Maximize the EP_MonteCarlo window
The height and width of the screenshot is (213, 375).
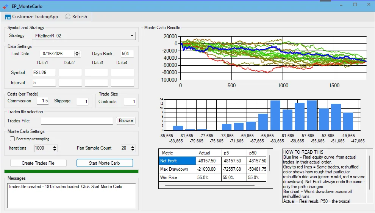pyautogui.click(x=355, y=5)
